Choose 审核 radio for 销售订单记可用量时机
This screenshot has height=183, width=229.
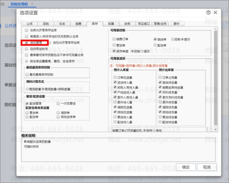155,130
